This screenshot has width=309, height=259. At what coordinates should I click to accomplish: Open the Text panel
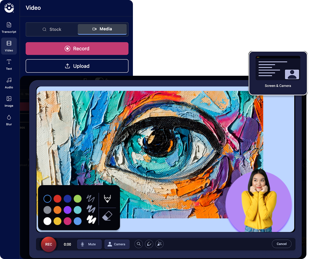tap(9, 65)
